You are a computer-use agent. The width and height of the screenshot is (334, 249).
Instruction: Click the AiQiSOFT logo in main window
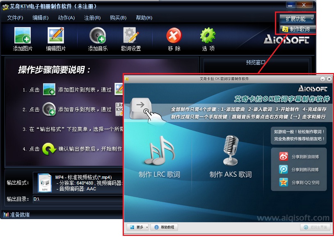[286, 40]
